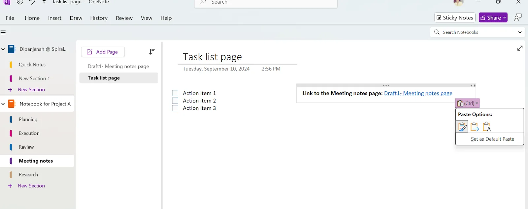Switch to the View tab

(147, 18)
